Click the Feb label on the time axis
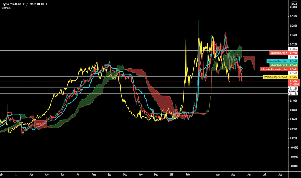 coord(188,175)
